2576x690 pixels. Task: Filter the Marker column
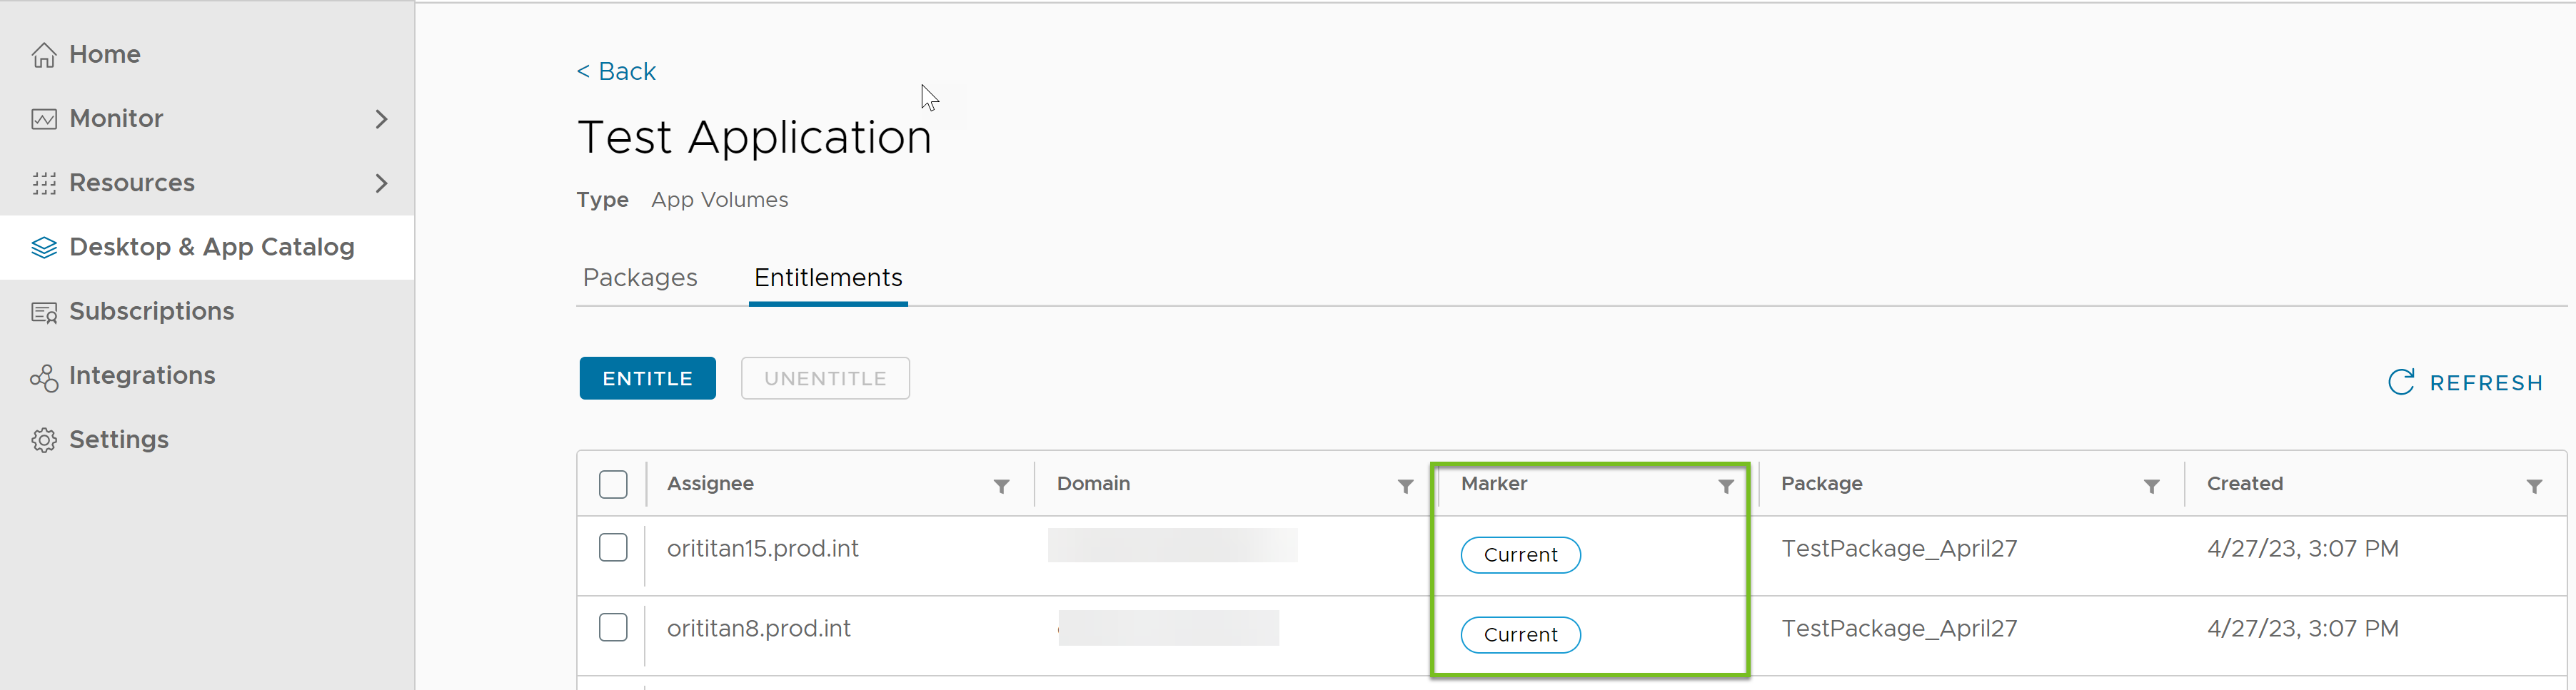coord(1725,486)
